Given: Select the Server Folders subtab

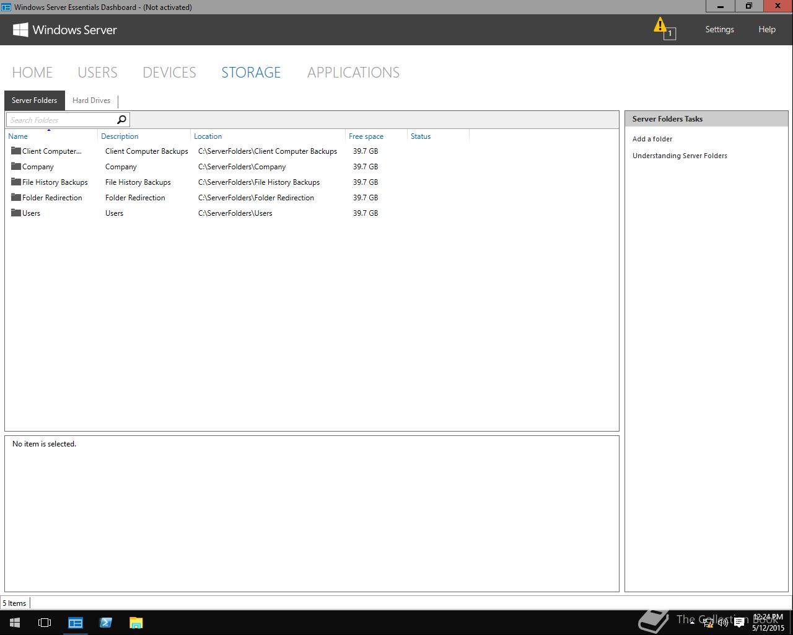Looking at the screenshot, I should pyautogui.click(x=34, y=100).
